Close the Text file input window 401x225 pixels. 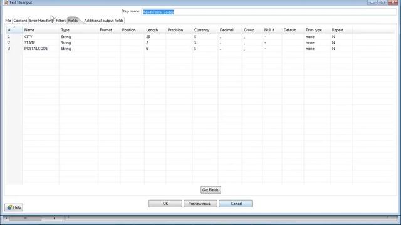click(x=393, y=2)
